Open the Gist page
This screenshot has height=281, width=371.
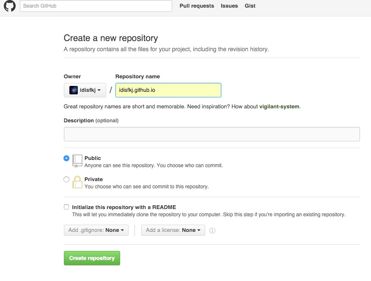coord(250,6)
